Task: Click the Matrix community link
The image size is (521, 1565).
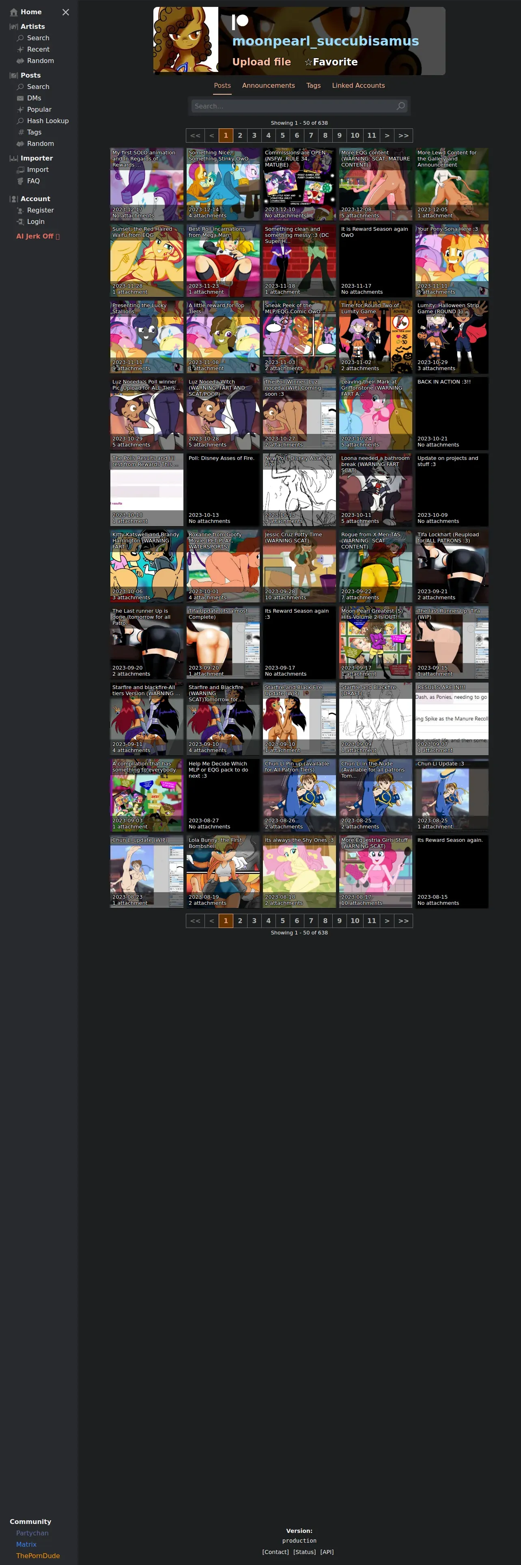Action: coord(26,1544)
